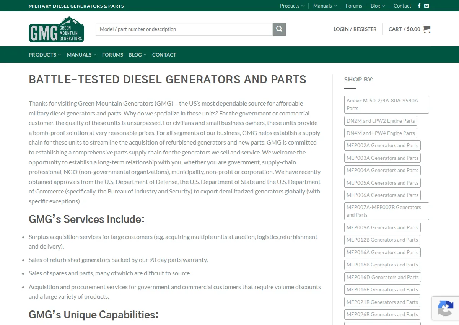Open FORUMS in the green navbar
The image size is (459, 325).
[112, 55]
